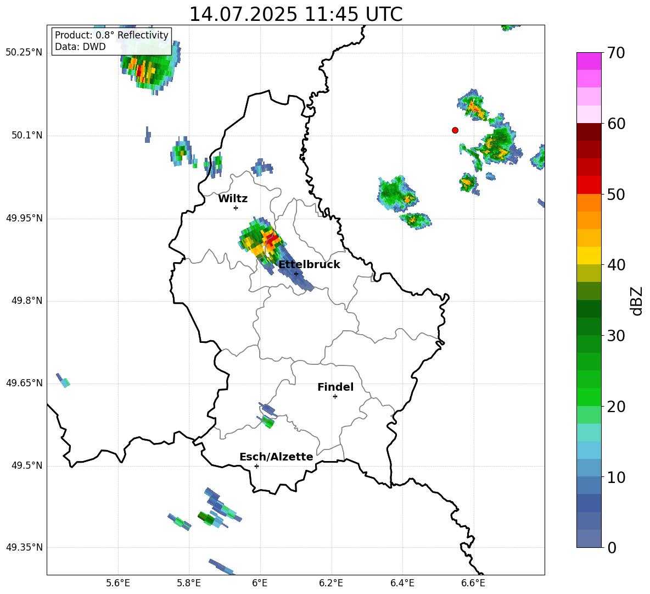The image size is (650, 594).
Task: Select the Esch/Alzette city label
Action: coord(276,457)
